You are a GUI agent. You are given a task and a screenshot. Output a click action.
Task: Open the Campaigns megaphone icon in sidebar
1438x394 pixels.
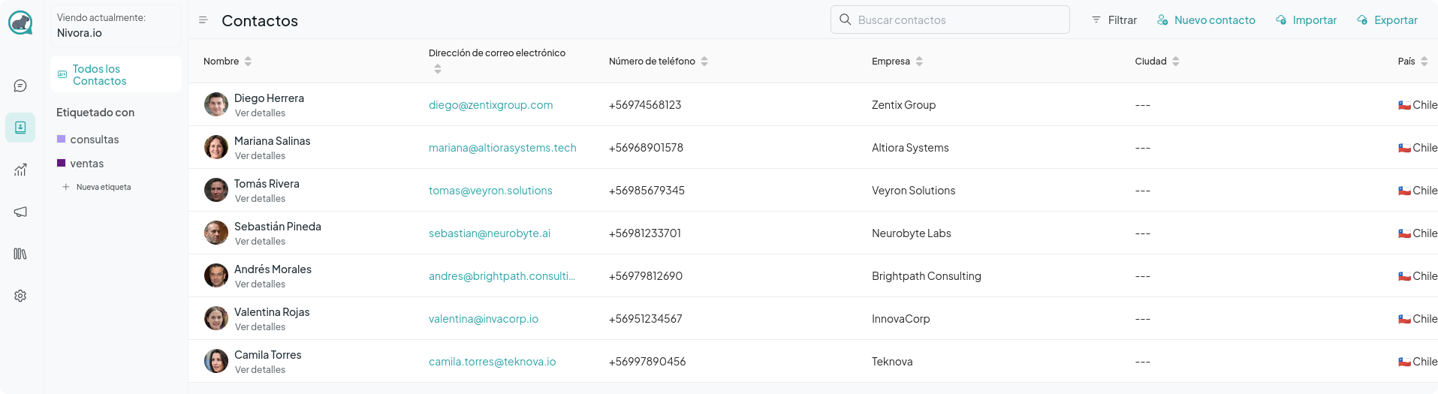20,212
